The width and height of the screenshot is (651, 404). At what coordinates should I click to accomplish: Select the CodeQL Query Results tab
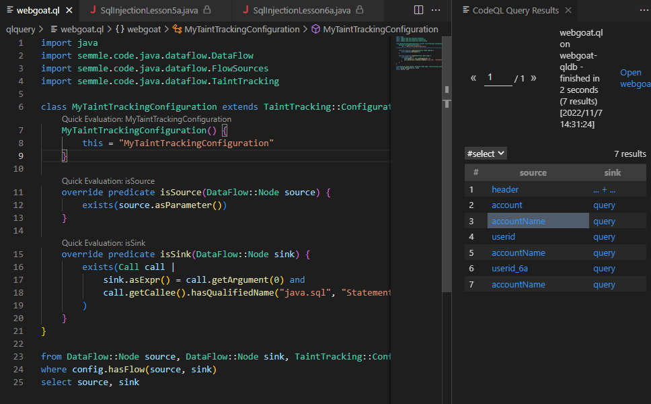coord(516,10)
